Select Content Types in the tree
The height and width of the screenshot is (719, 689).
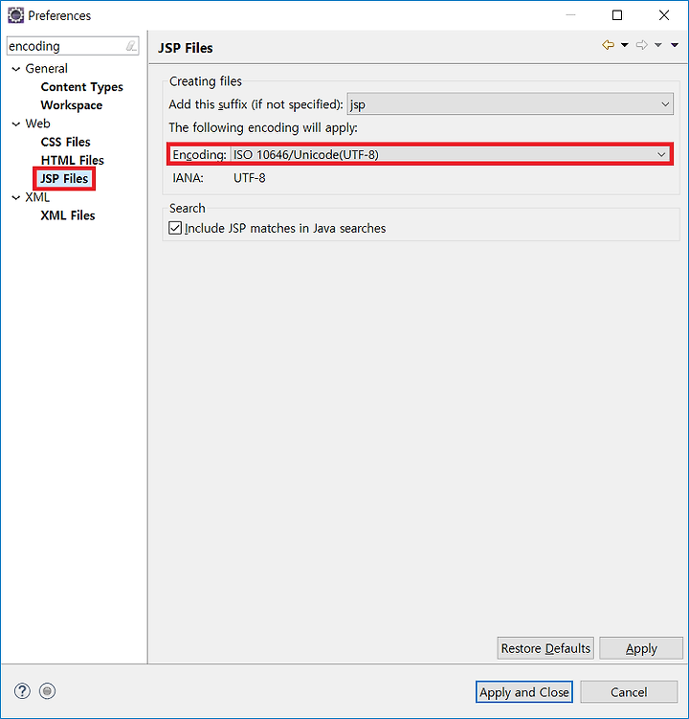point(81,87)
